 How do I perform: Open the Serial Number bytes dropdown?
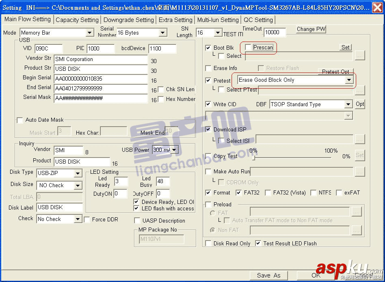point(163,33)
